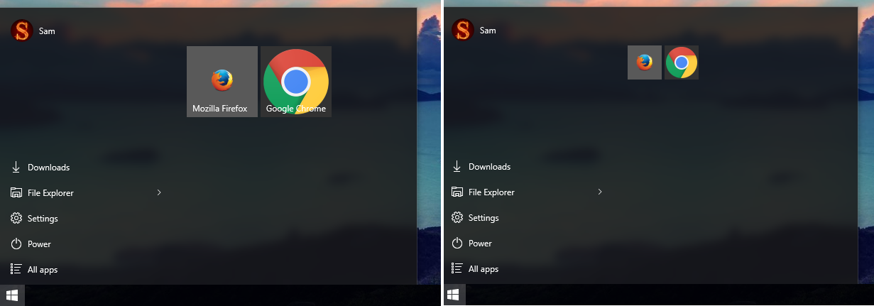874x306 pixels.
Task: Launch the small Chrome tile in right menu
Action: click(x=682, y=62)
